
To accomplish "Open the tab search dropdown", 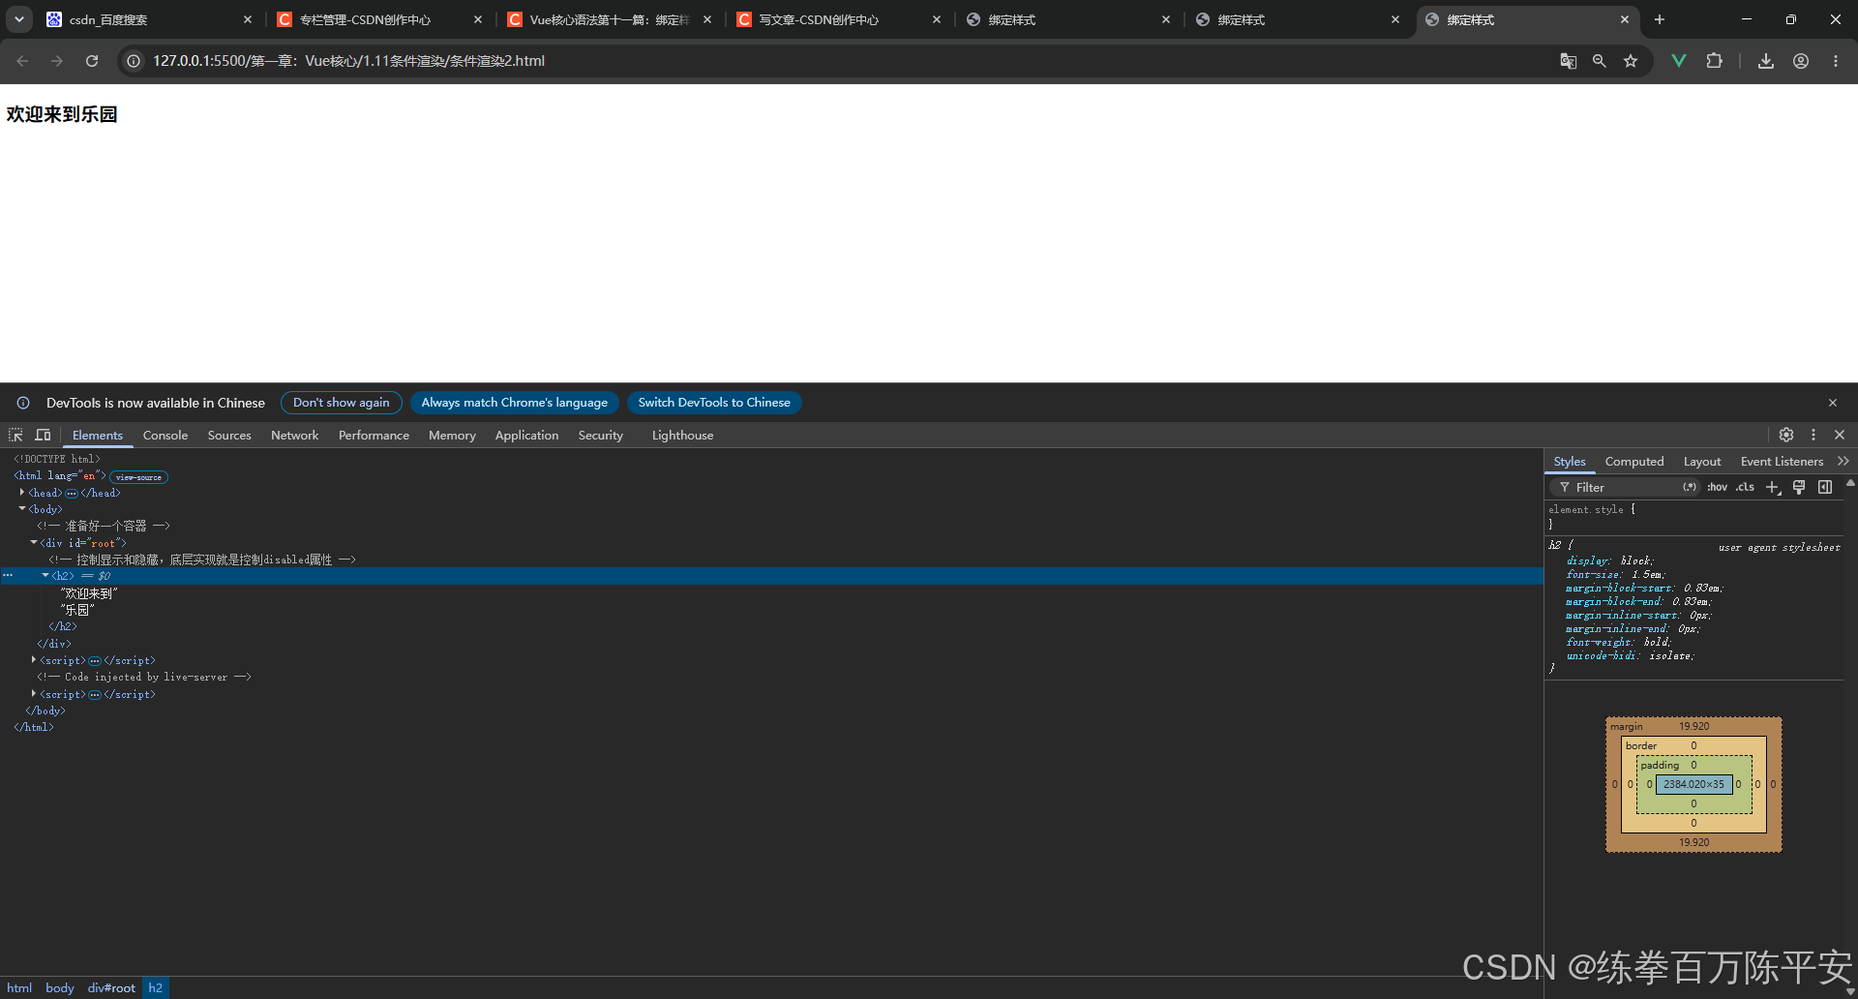I will tap(19, 19).
